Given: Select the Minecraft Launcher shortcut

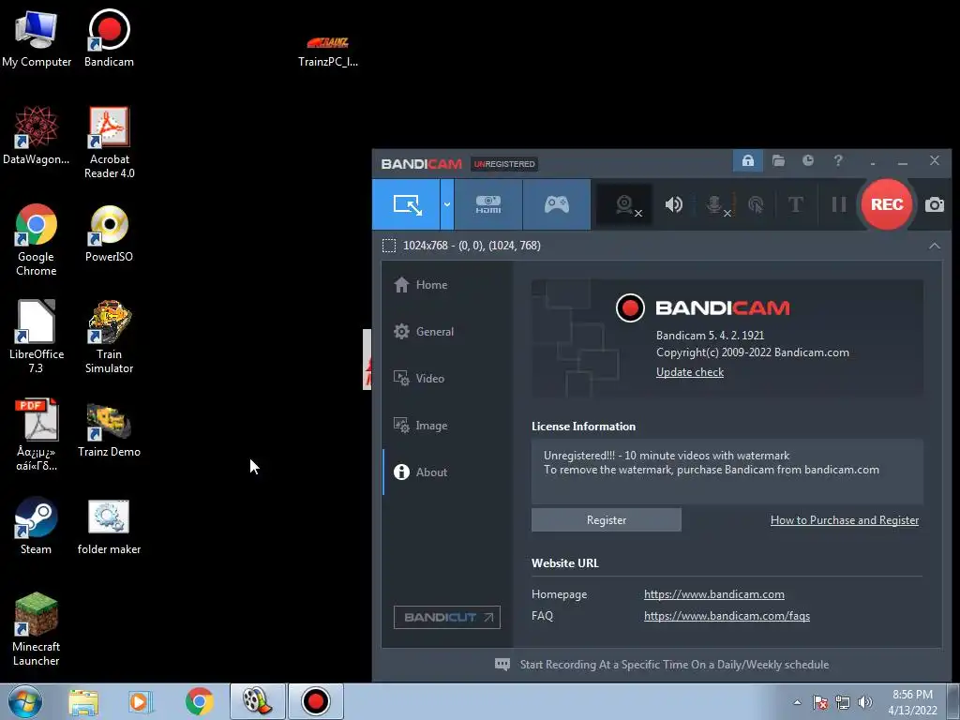Looking at the screenshot, I should point(37,629).
